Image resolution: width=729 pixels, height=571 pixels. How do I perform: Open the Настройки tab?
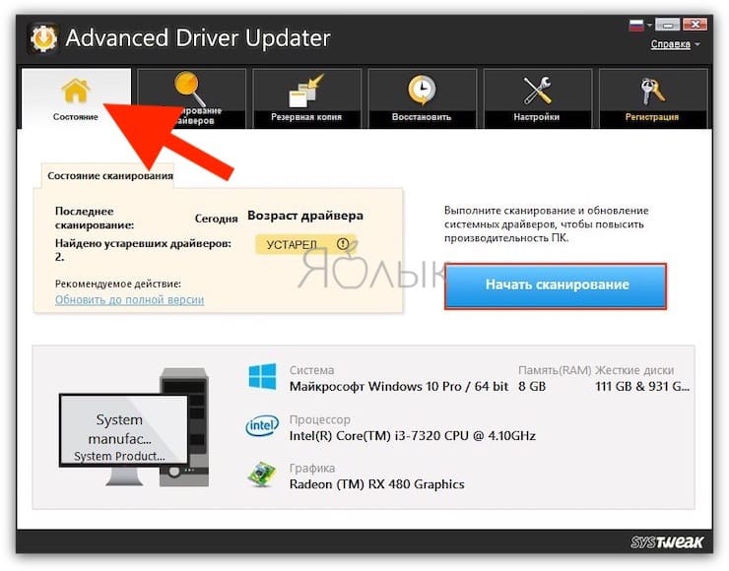coord(537,98)
